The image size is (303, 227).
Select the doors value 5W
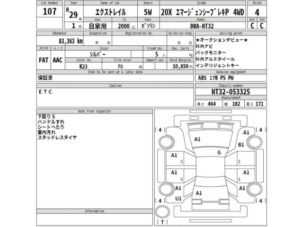[x=148, y=12]
